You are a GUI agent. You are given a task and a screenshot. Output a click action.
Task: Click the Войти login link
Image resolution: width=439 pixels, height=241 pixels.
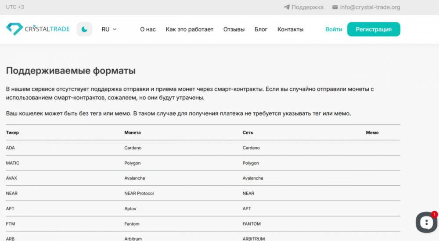(x=334, y=29)
